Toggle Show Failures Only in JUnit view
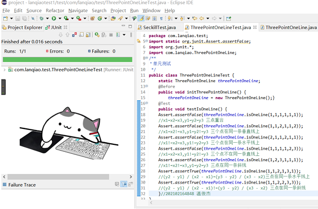The width and height of the screenshot is (318, 209). click(74, 35)
